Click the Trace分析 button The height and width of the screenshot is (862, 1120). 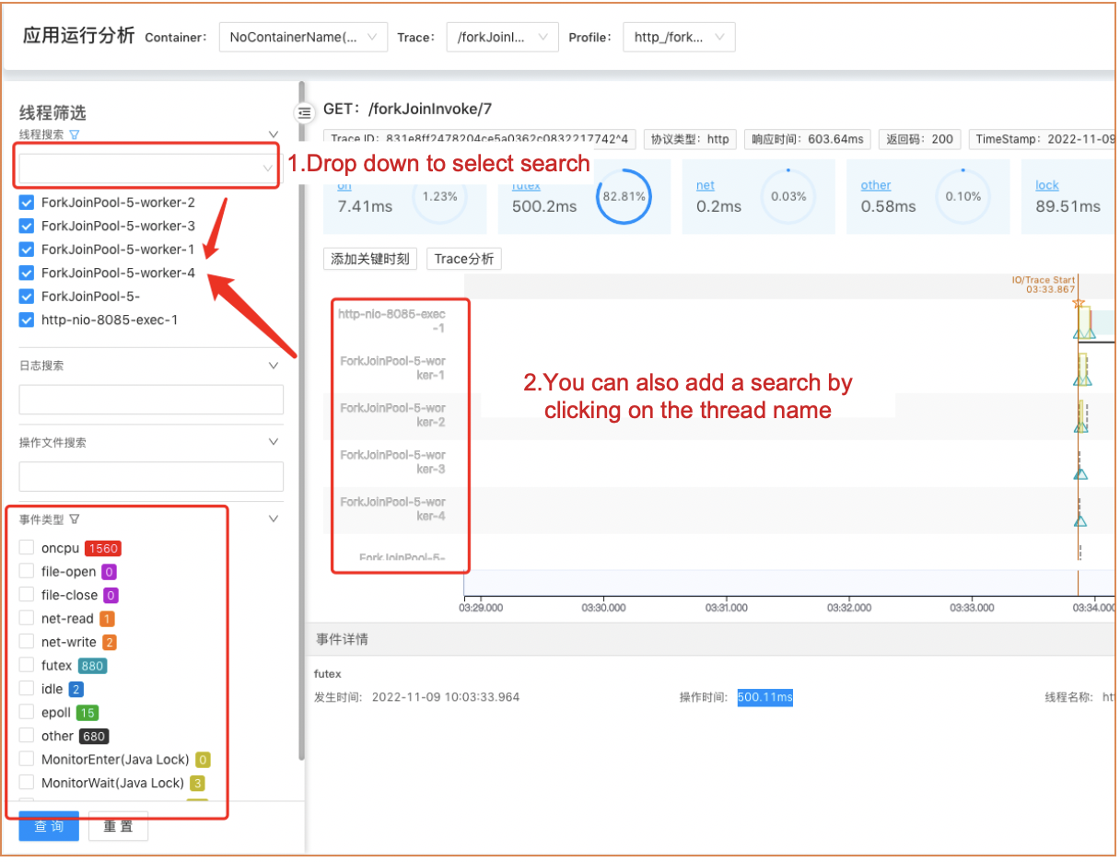pyautogui.click(x=464, y=259)
